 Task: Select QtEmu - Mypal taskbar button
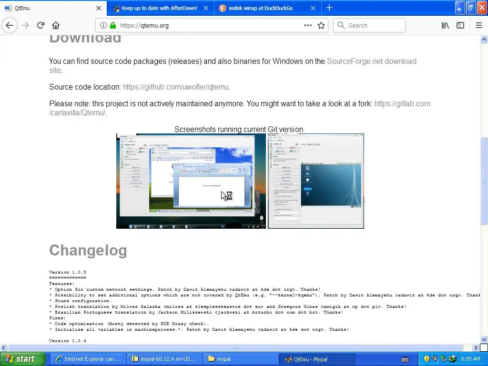click(317, 359)
